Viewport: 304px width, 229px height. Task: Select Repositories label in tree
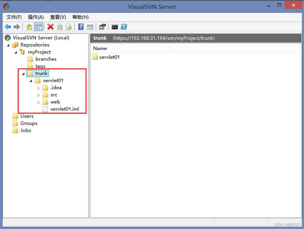(35, 45)
